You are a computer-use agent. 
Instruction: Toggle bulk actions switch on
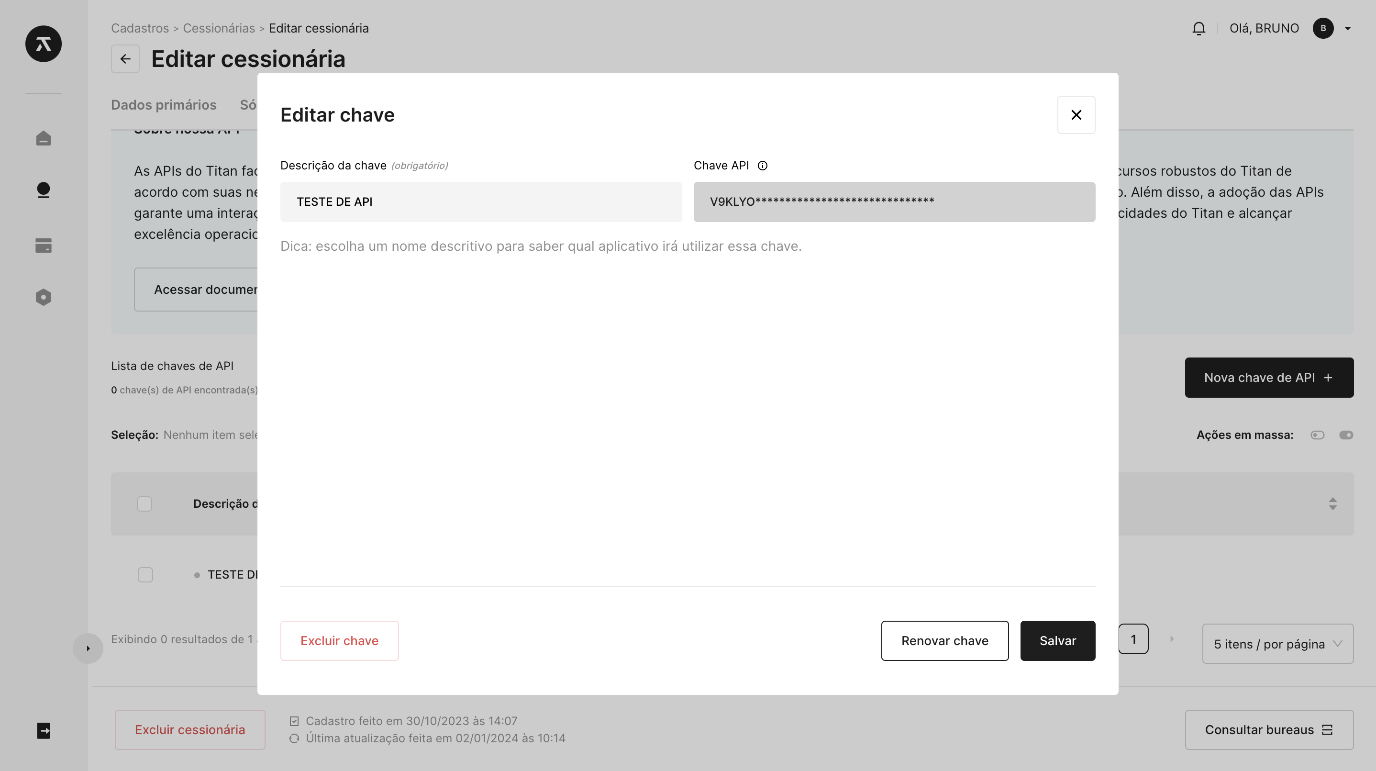click(1345, 435)
